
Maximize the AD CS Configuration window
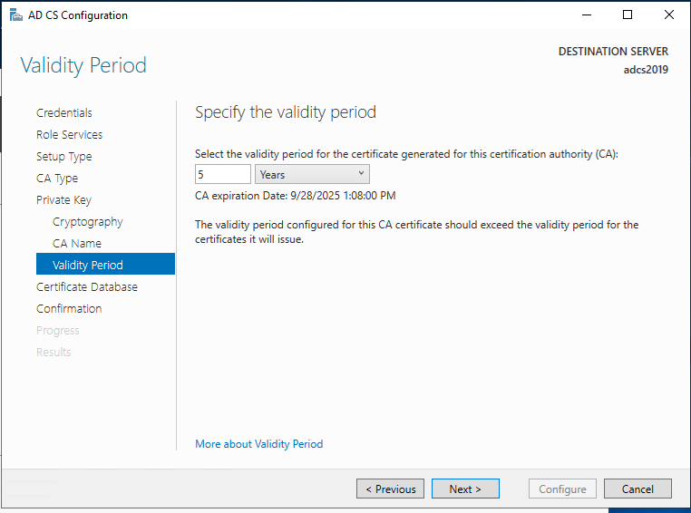coord(628,15)
